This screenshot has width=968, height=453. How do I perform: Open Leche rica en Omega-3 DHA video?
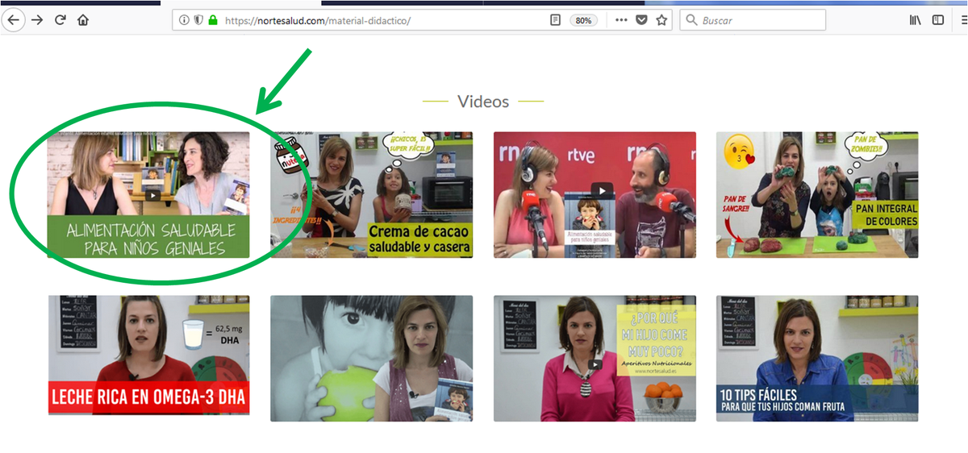tap(148, 355)
